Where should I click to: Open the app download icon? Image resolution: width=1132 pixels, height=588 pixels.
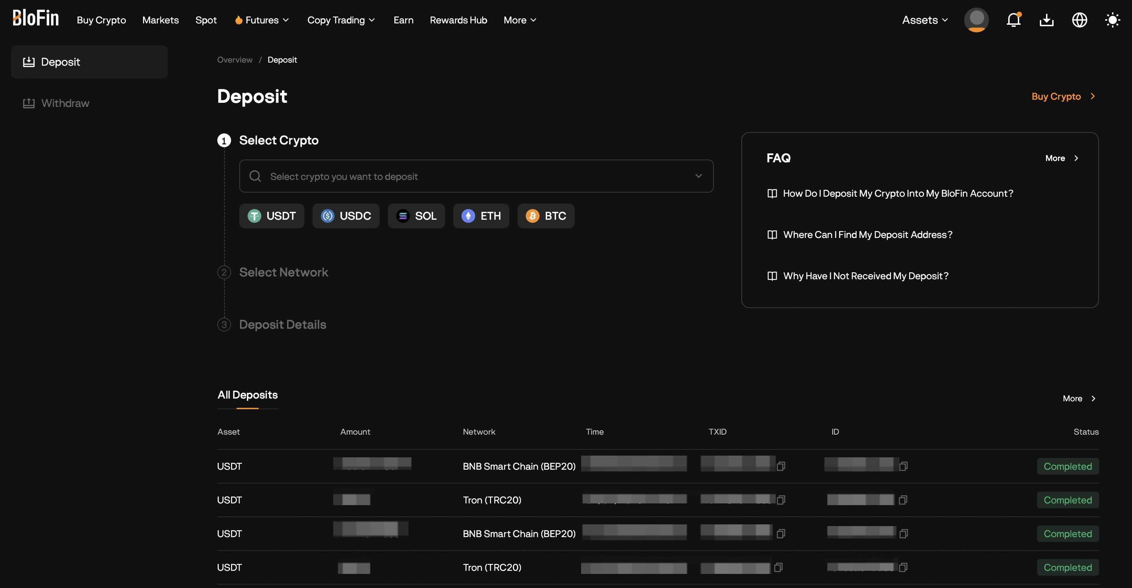tap(1046, 20)
